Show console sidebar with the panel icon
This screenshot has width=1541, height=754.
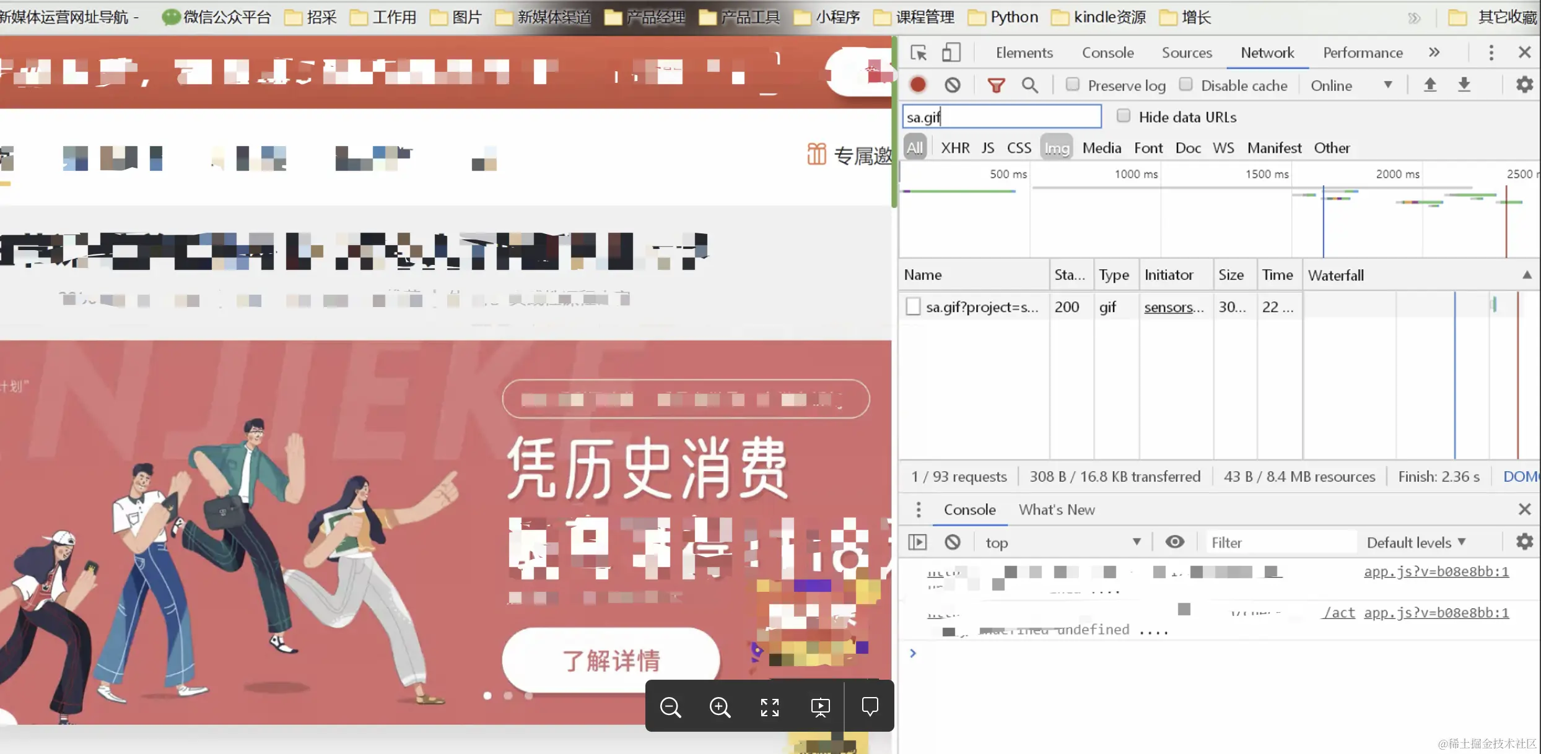pos(917,542)
